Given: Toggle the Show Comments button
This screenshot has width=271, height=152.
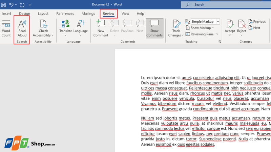Looking at the screenshot, I should coord(154,28).
